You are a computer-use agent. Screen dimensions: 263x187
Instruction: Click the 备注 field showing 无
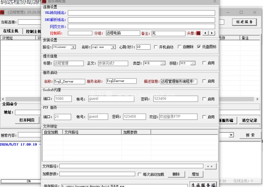(168, 34)
